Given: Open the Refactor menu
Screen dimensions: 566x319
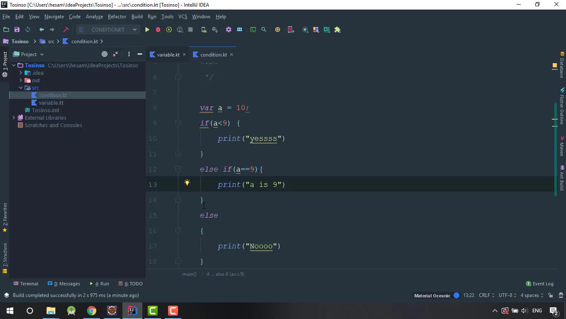Looking at the screenshot, I should pyautogui.click(x=117, y=17).
